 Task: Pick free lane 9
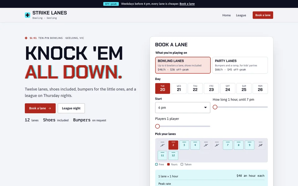pos(250,145)
